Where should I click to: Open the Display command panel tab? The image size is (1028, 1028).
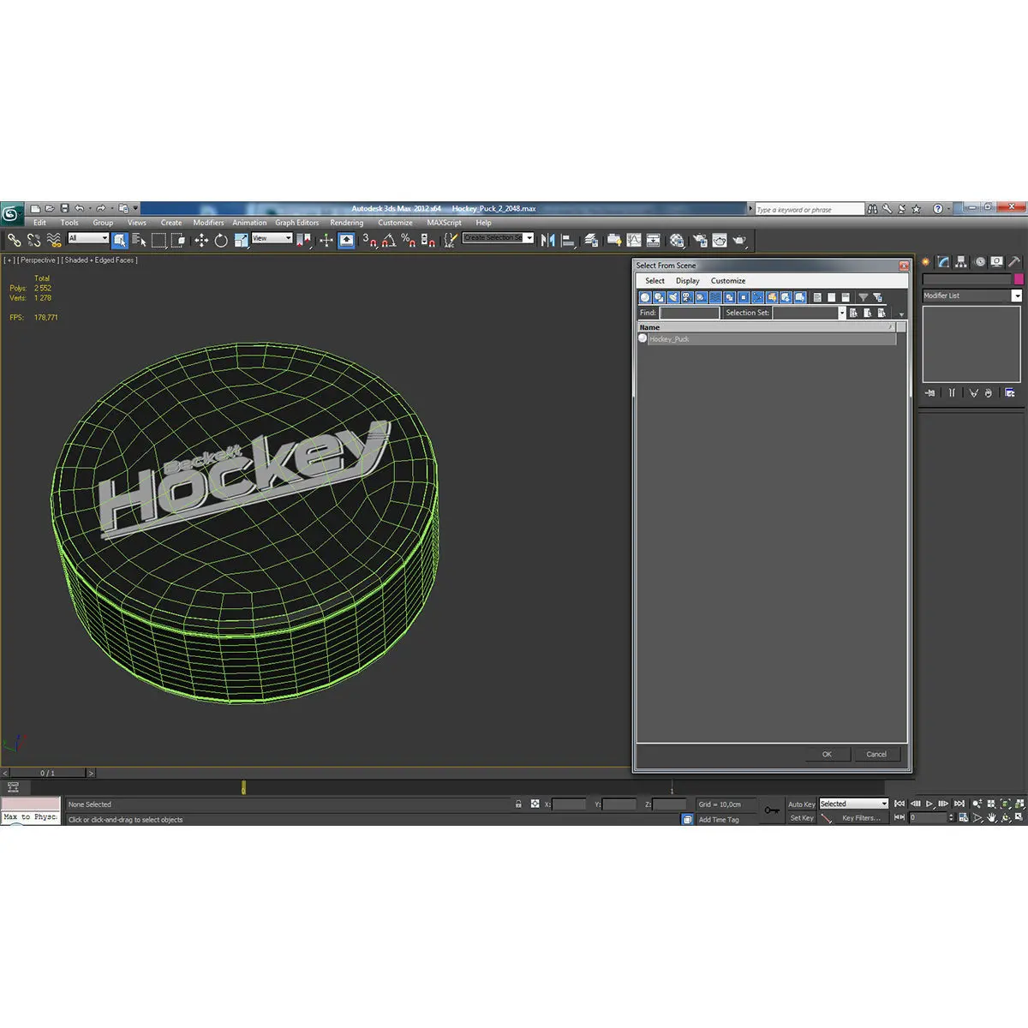[x=996, y=261]
